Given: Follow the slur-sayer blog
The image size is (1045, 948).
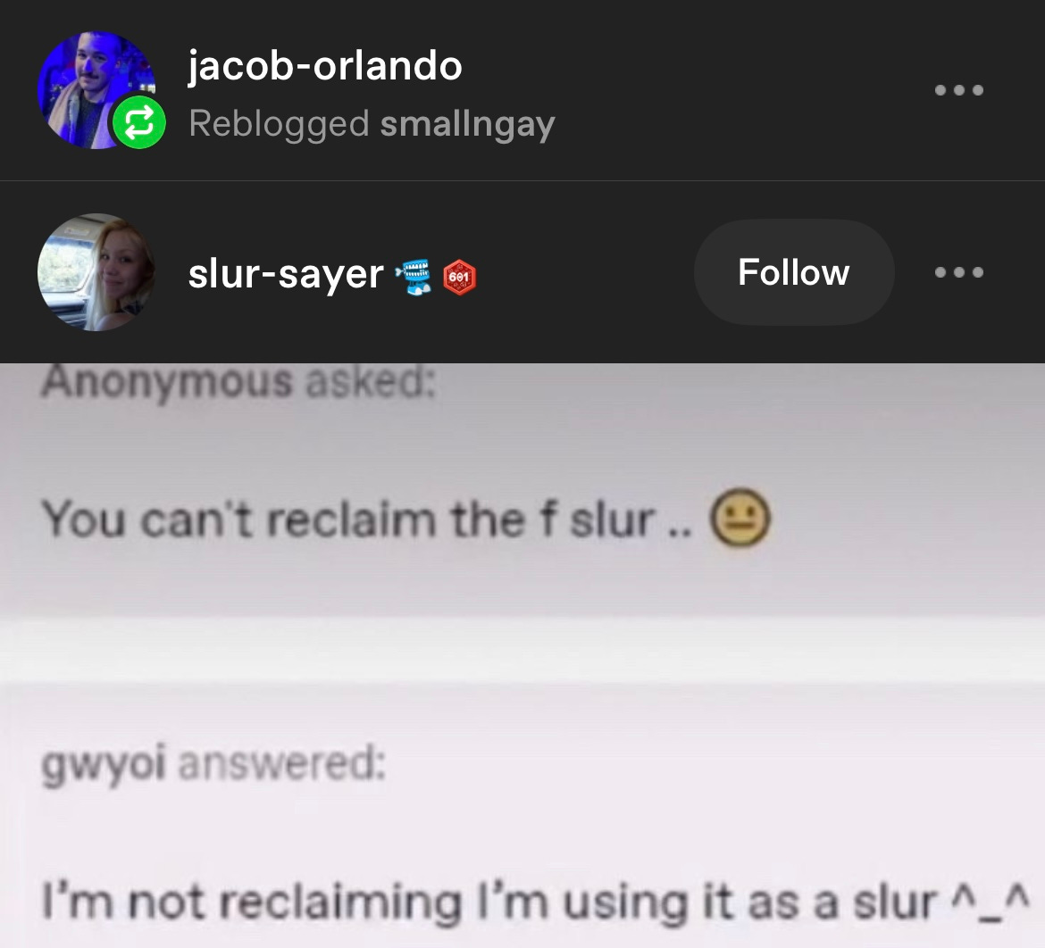Looking at the screenshot, I should pyautogui.click(x=794, y=271).
